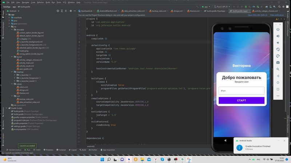Switch to the strings.xml editor tab

(x=178, y=11)
